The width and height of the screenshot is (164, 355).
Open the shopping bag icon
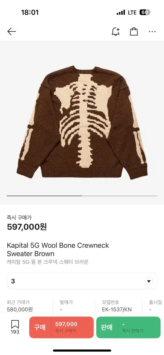click(x=134, y=31)
